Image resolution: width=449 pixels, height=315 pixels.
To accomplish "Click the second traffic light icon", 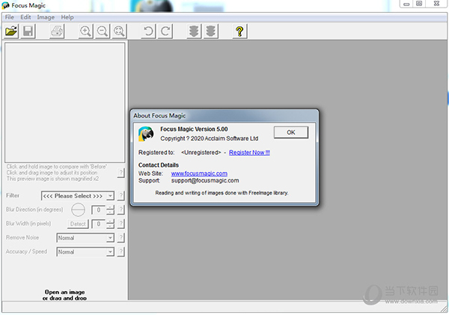I will point(211,31).
